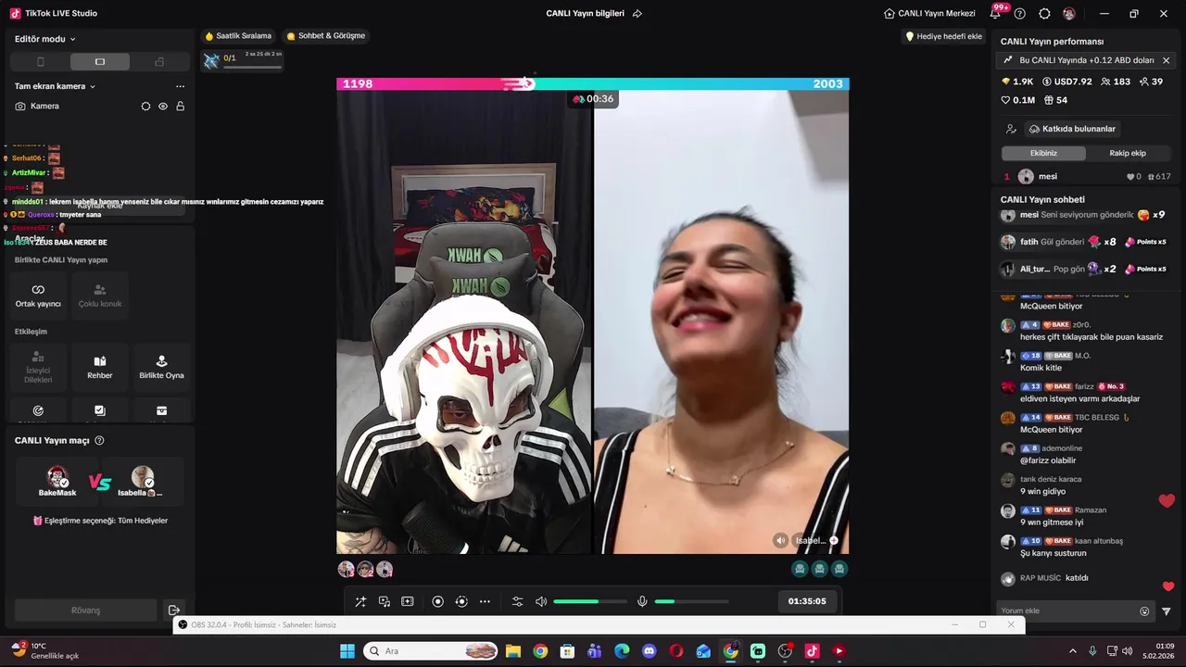Open İzleyici Dilekleri viewer wishes

click(x=38, y=367)
